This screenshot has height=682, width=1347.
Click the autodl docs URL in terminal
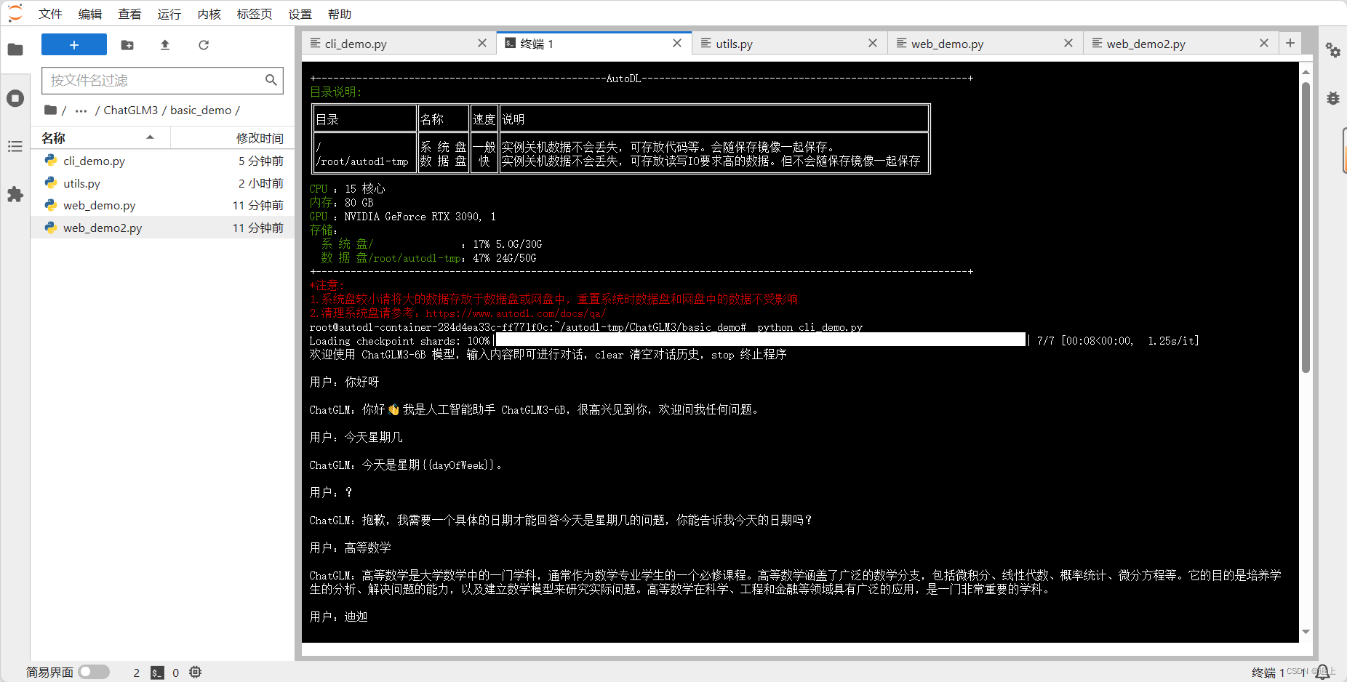coord(516,313)
